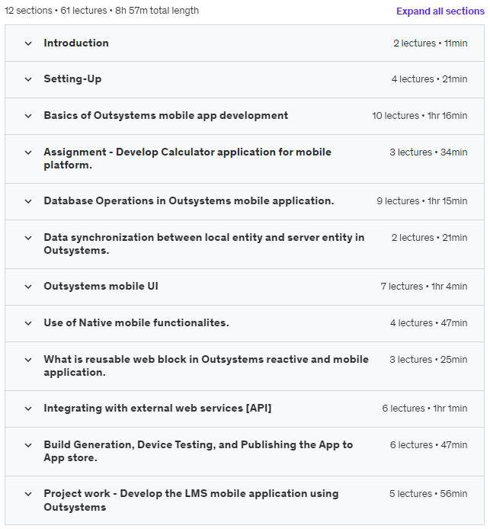490x529 pixels.
Task: Toggle chevron beside Basics of Outsystems mobile app development
Action: click(x=28, y=116)
